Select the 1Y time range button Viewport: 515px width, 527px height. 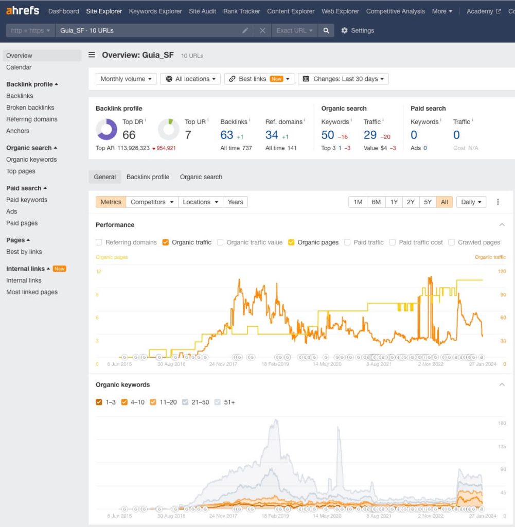(394, 202)
